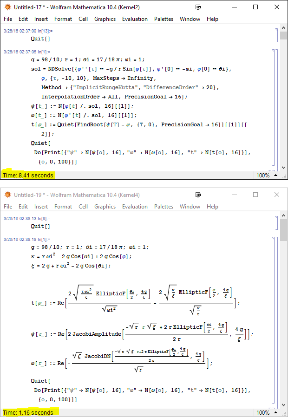Select the Quit[] cell bracket in Untitled-19
The width and height of the screenshot is (288, 417).
(x=275, y=223)
